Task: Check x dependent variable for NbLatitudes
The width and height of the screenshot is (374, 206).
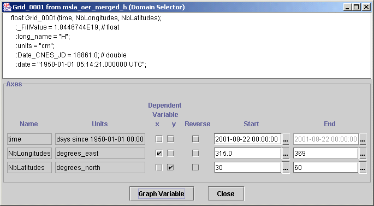Action: (159, 168)
